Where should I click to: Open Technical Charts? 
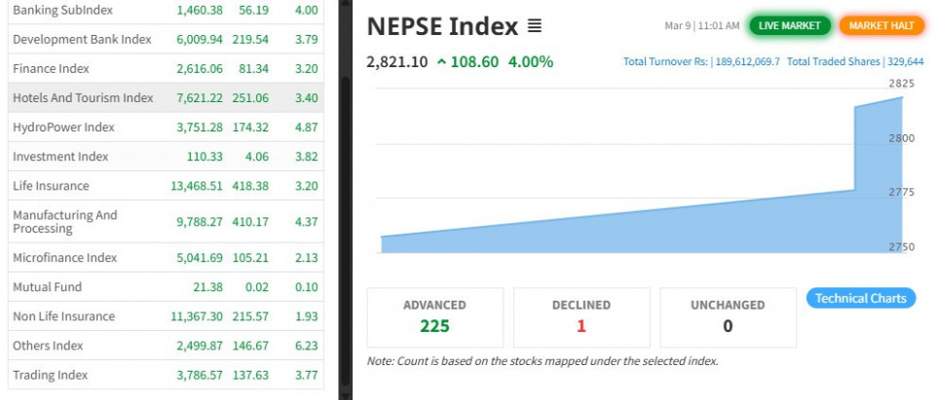pos(861,299)
